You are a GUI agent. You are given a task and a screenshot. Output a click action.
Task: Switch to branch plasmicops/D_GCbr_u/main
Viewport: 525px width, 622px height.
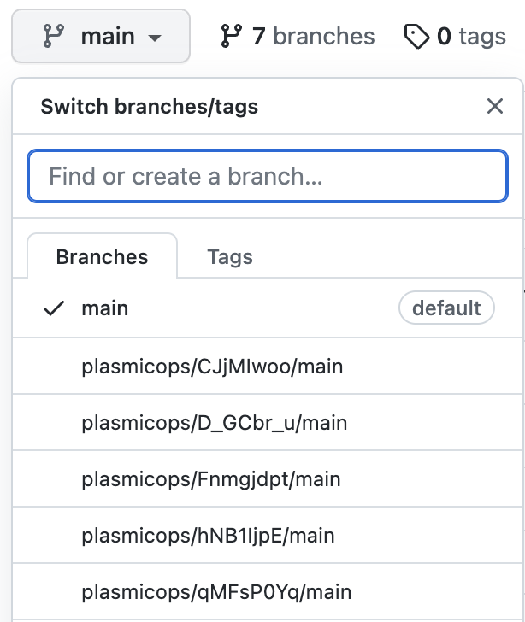click(x=215, y=423)
